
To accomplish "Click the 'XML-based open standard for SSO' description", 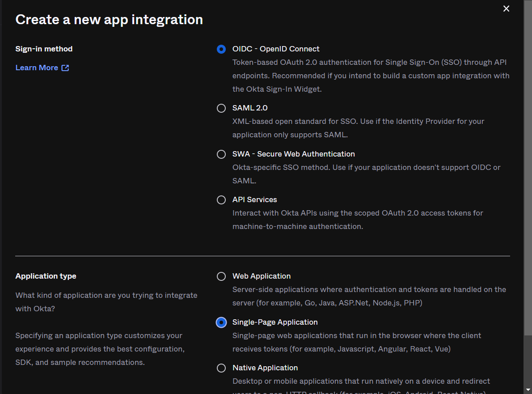I will coord(358,128).
